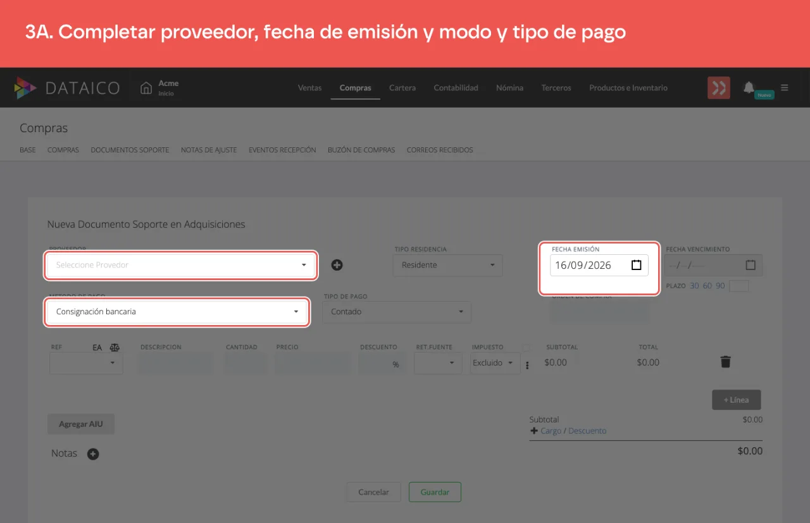Click the balance scale icon
The image size is (810, 523).
(115, 347)
